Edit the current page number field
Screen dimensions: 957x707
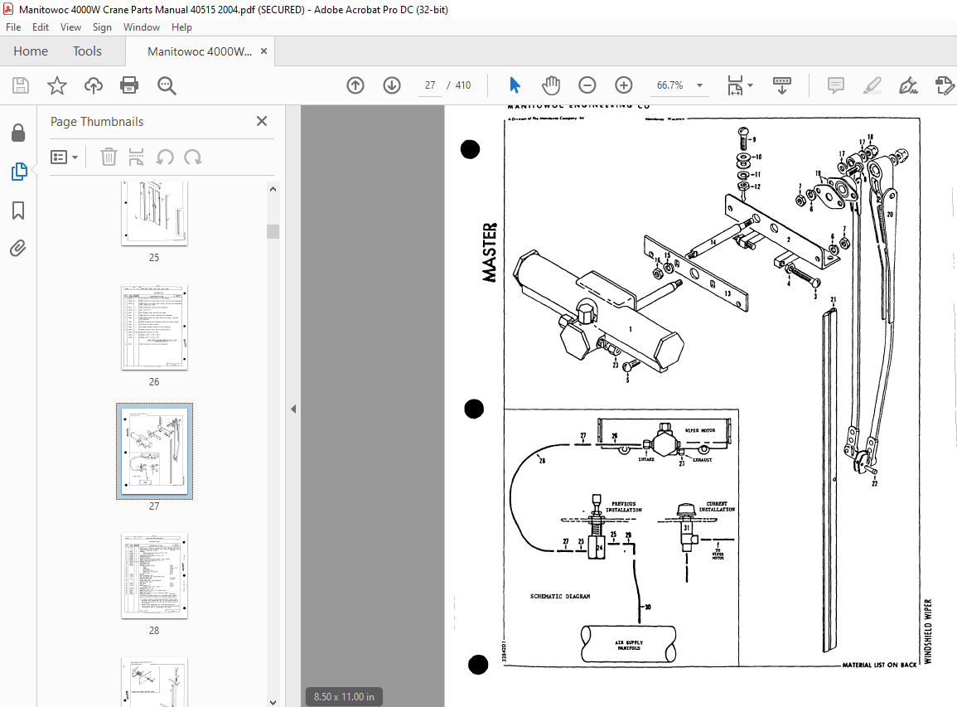pyautogui.click(x=430, y=85)
